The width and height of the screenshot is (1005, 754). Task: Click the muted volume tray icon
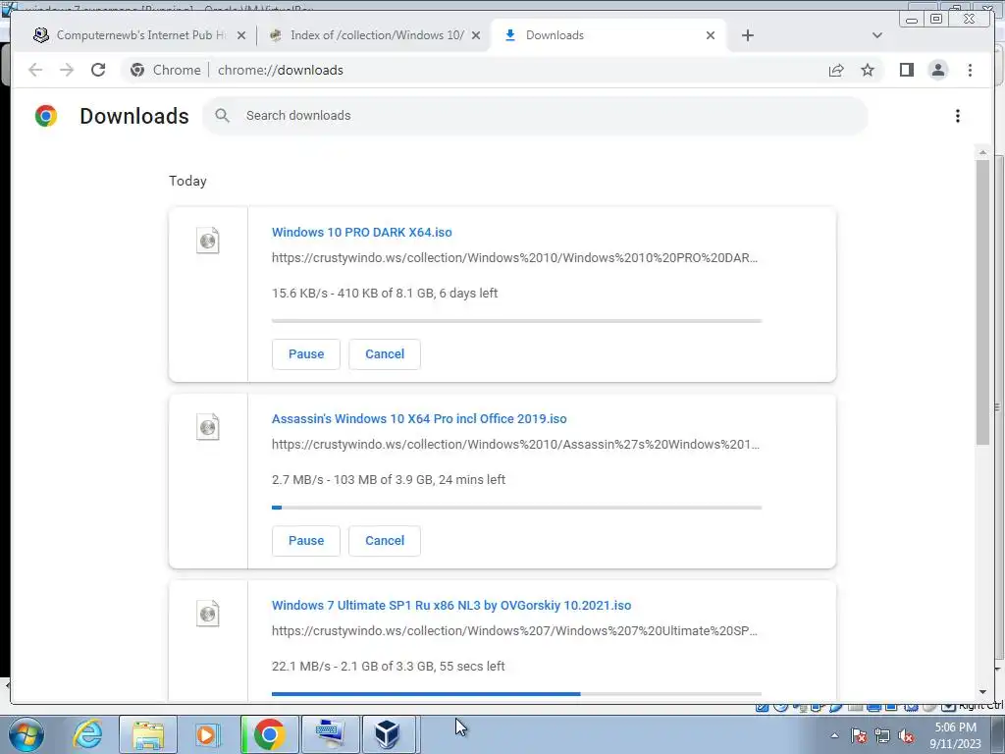click(906, 736)
